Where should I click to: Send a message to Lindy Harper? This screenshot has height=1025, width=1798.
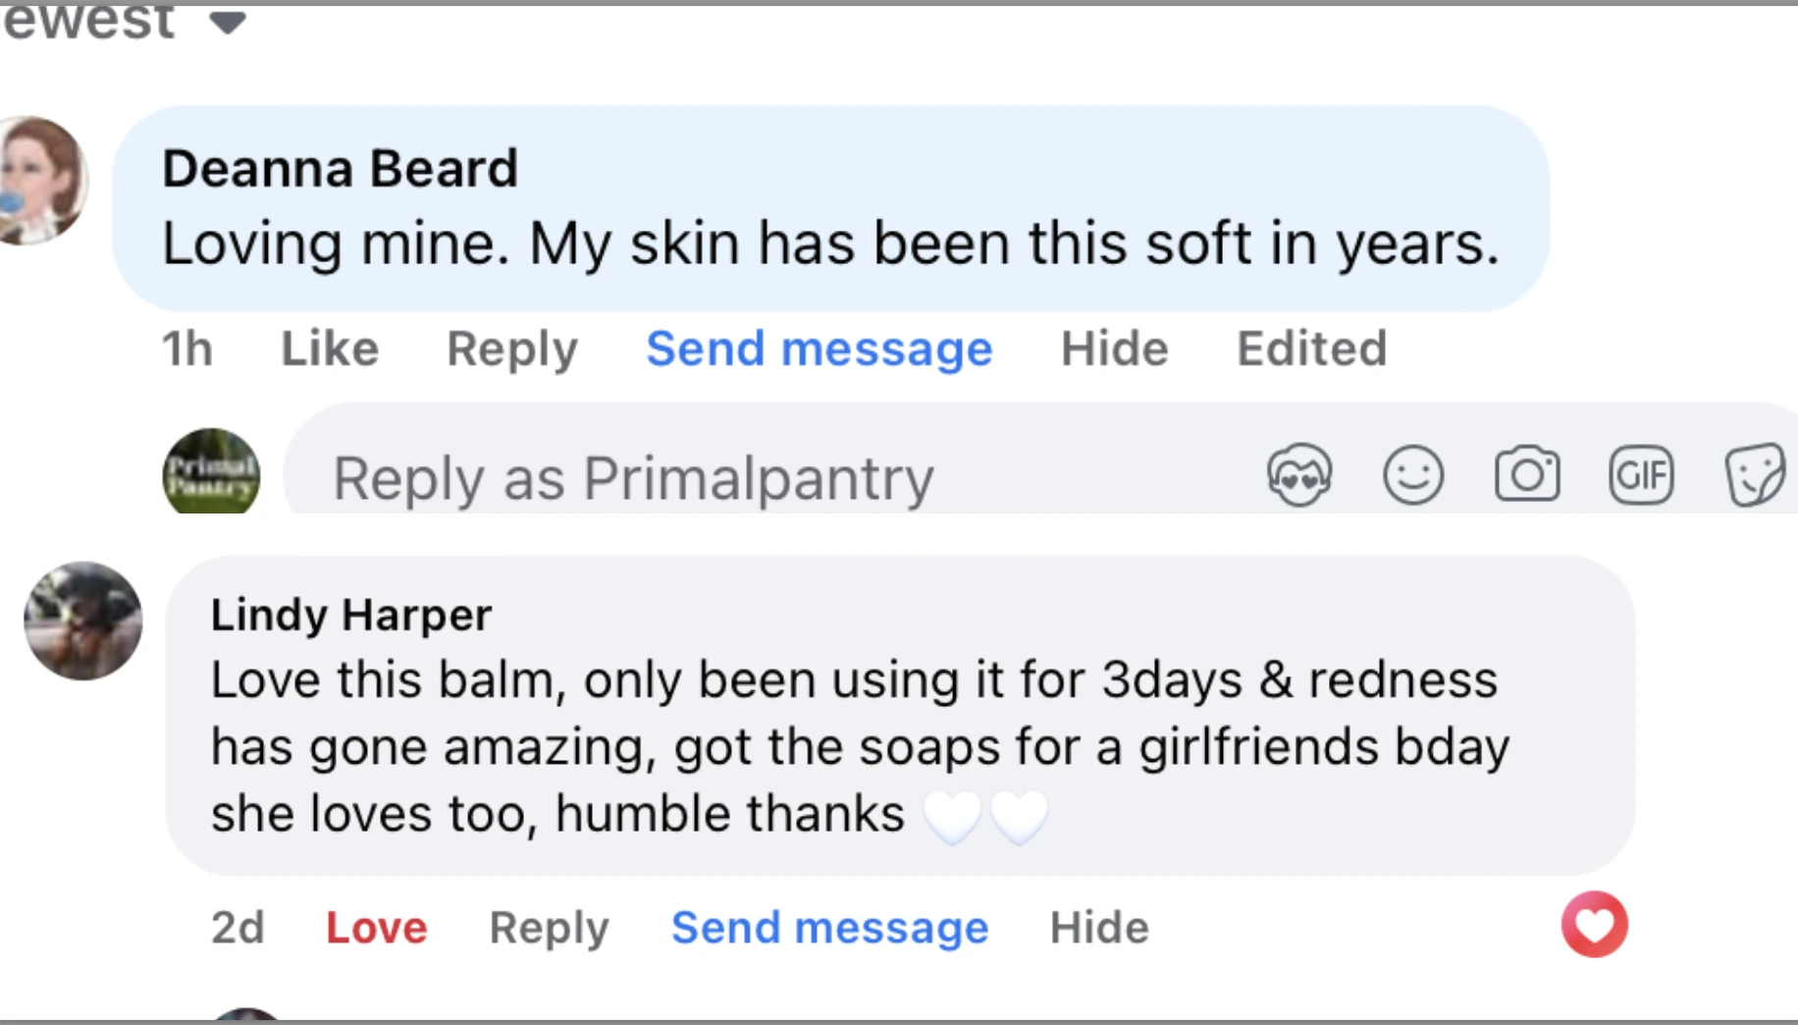tap(829, 927)
